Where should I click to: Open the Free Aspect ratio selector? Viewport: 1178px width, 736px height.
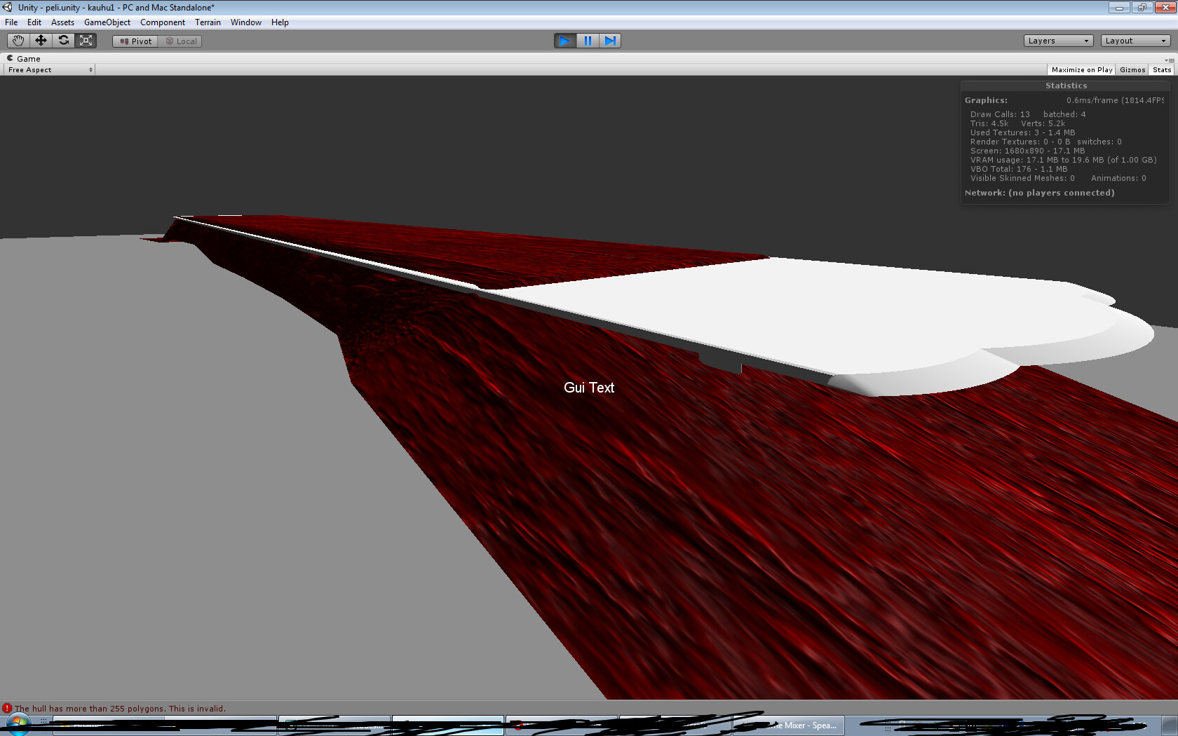coord(48,69)
